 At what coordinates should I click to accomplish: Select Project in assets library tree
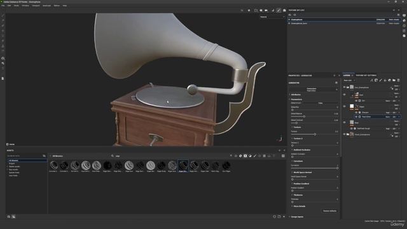tap(12, 163)
